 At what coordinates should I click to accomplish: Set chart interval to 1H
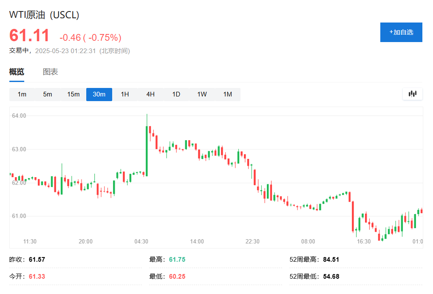click(x=125, y=94)
